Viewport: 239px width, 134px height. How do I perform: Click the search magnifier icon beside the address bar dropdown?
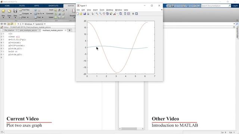click(x=237, y=24)
